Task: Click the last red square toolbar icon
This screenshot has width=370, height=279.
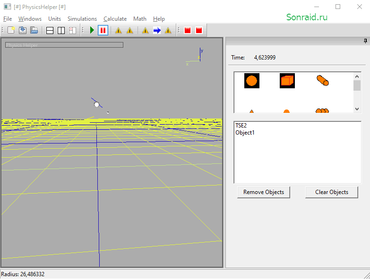Action: click(x=199, y=30)
